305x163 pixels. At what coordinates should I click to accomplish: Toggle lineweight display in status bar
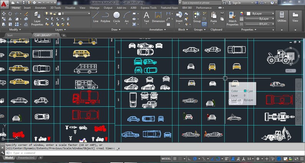[227, 159]
